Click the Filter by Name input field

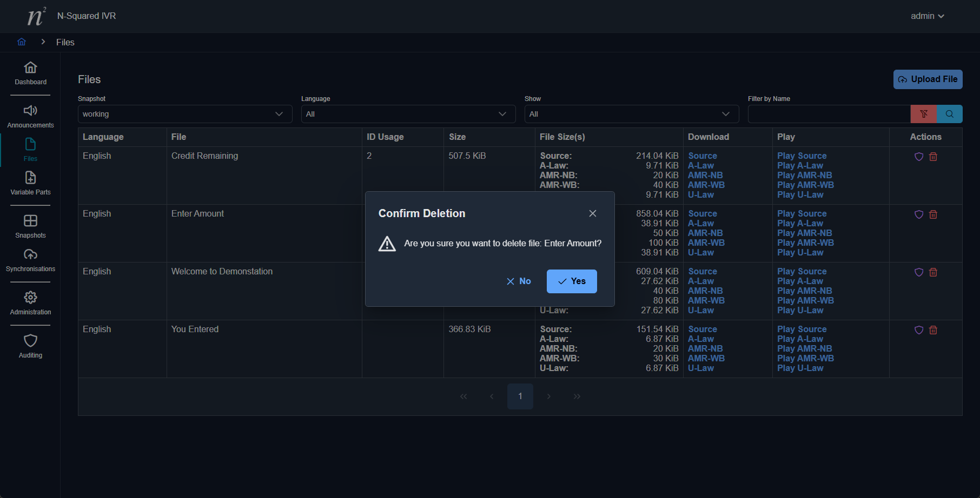829,114
